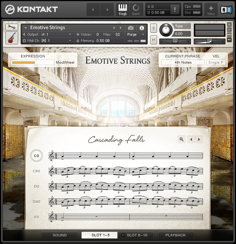Open the View menu

(211, 10)
